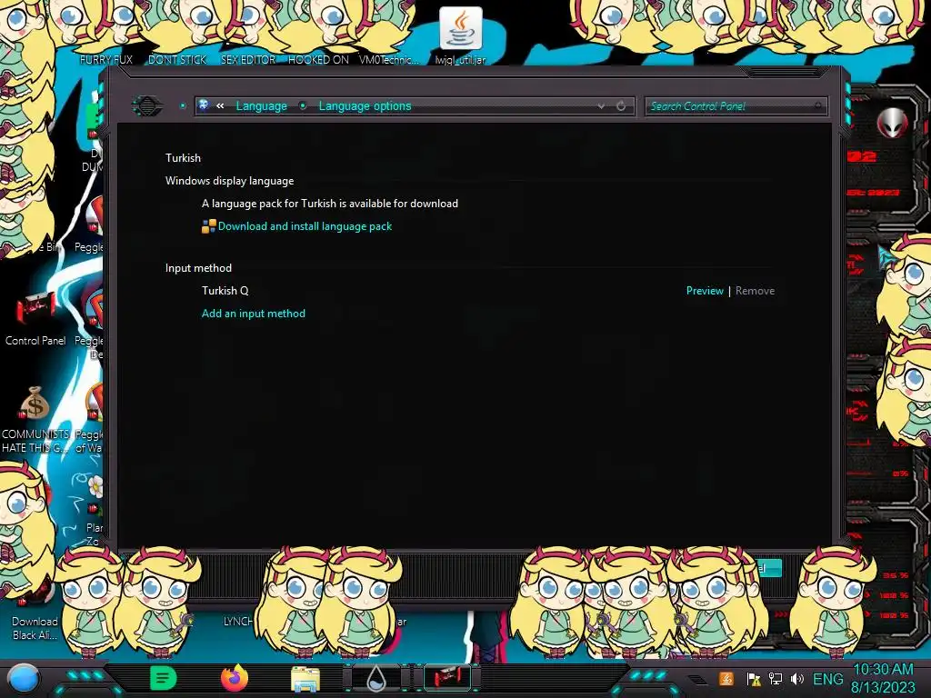The image size is (931, 698).
Task: Open the green chat app on the taskbar
Action: [x=163, y=678]
